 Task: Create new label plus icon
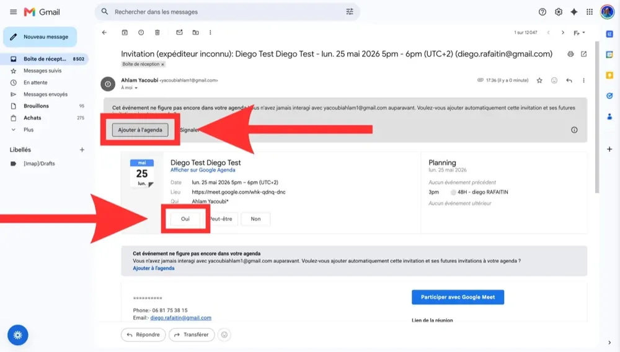[82, 150]
